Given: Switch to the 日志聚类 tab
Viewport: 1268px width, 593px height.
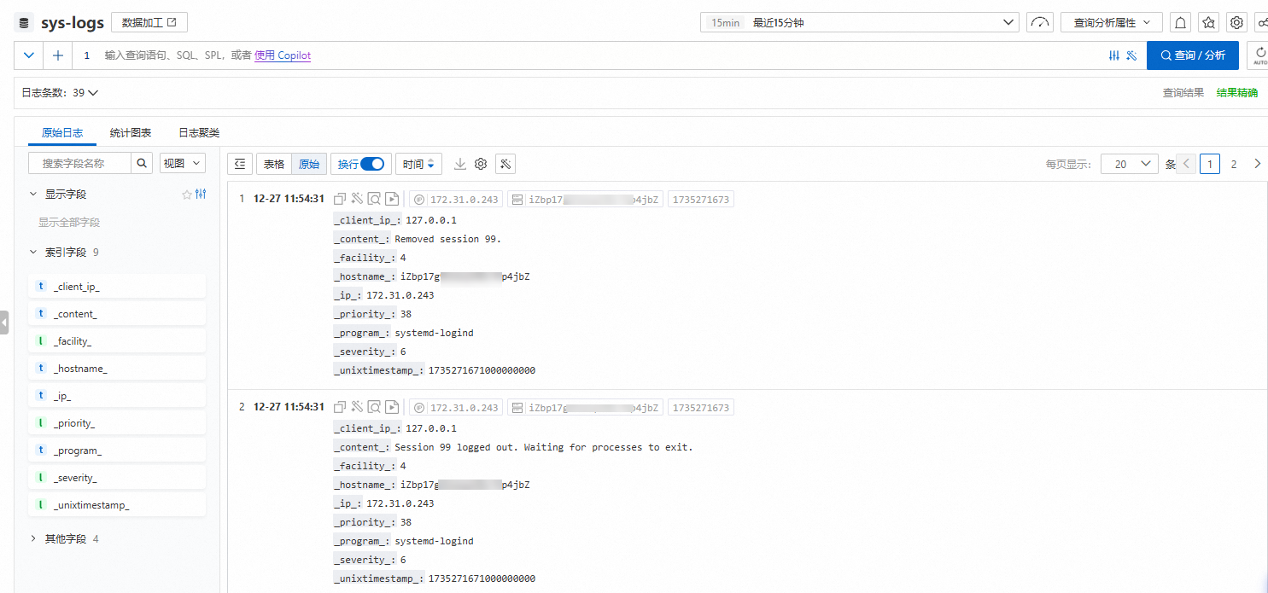Looking at the screenshot, I should click(x=199, y=133).
